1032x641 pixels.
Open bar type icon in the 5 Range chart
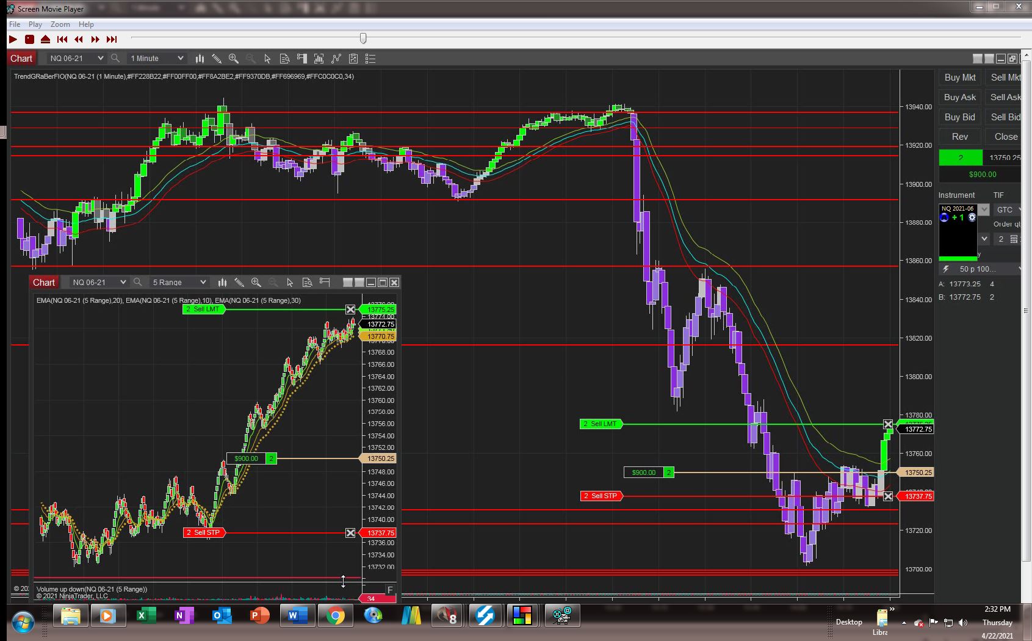[222, 282]
